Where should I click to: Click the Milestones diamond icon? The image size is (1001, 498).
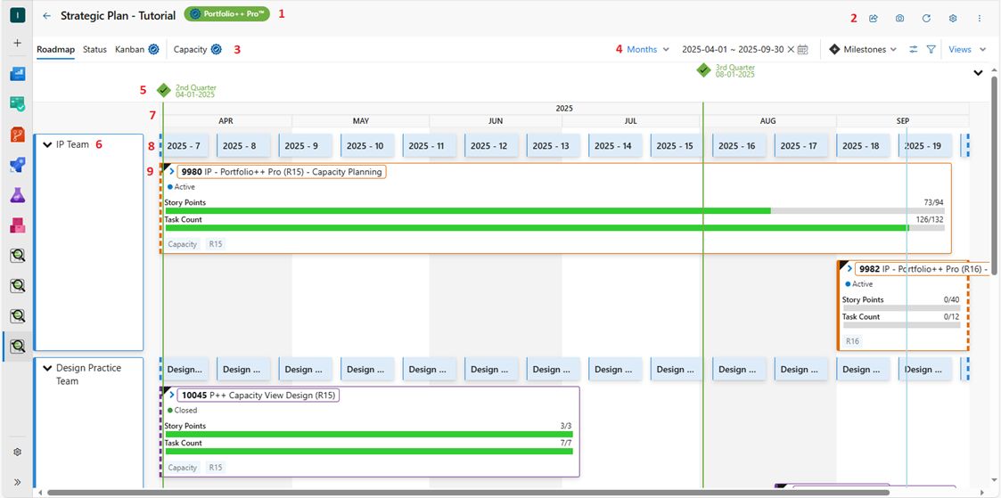point(834,49)
